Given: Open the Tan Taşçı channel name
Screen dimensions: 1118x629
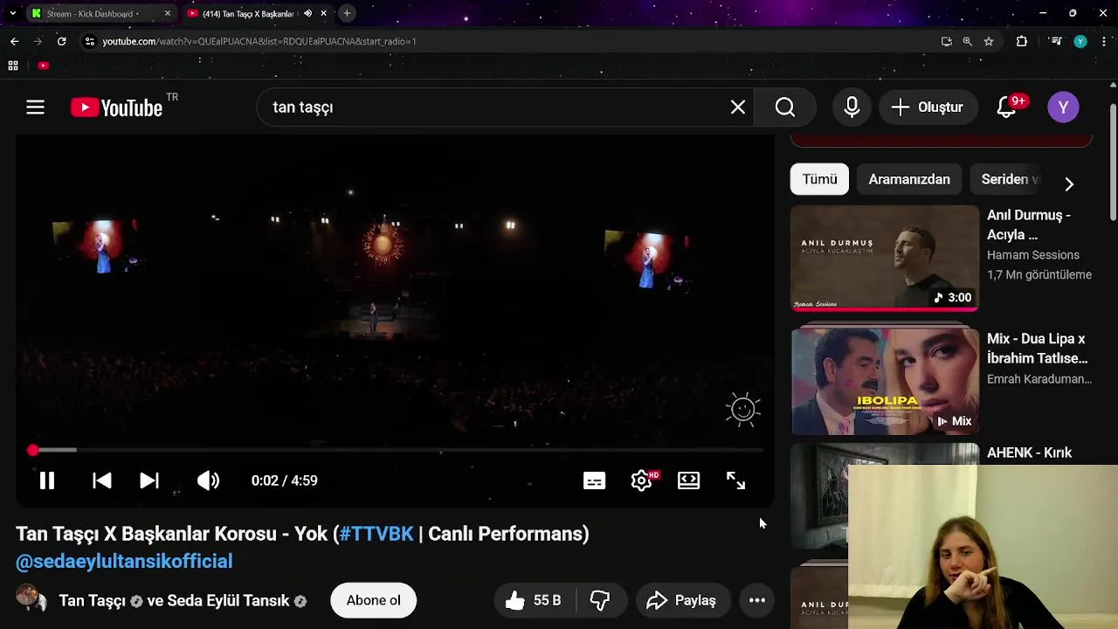Looking at the screenshot, I should 93,601.
